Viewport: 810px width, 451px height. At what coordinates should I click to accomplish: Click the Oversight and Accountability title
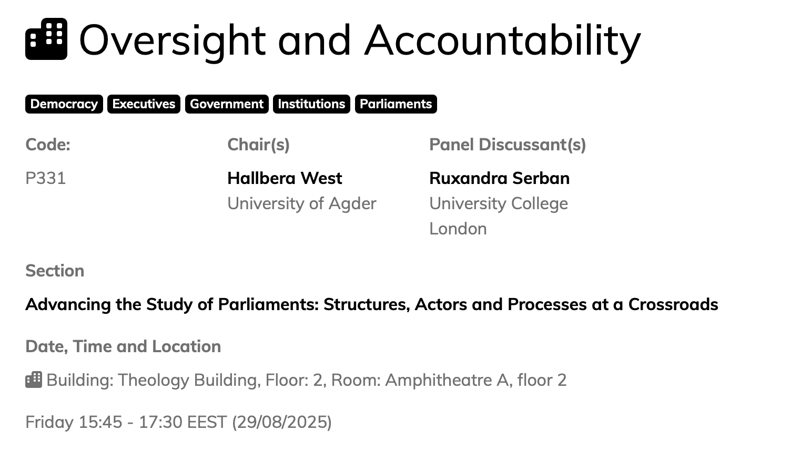pos(360,40)
